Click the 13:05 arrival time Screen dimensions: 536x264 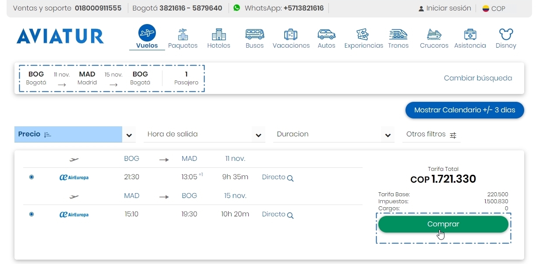click(190, 177)
